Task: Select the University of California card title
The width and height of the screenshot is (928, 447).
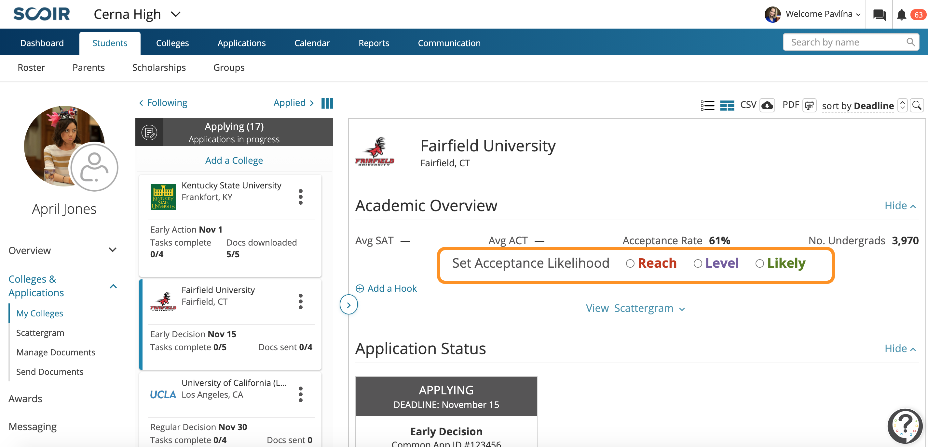Action: click(x=234, y=383)
